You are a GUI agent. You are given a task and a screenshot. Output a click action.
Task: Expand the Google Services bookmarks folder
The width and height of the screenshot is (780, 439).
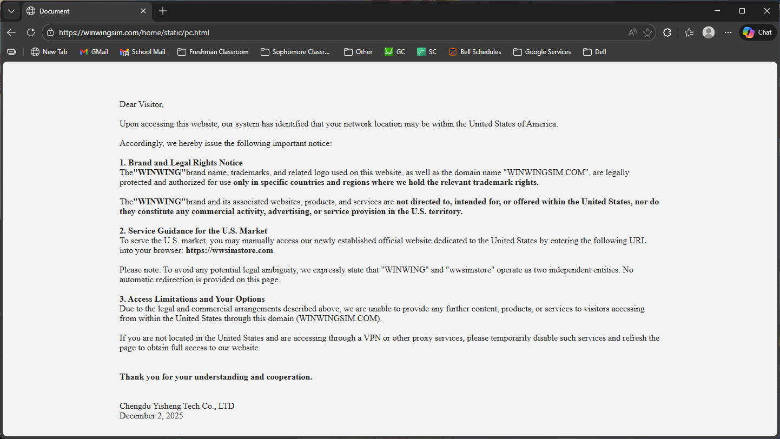tap(542, 52)
